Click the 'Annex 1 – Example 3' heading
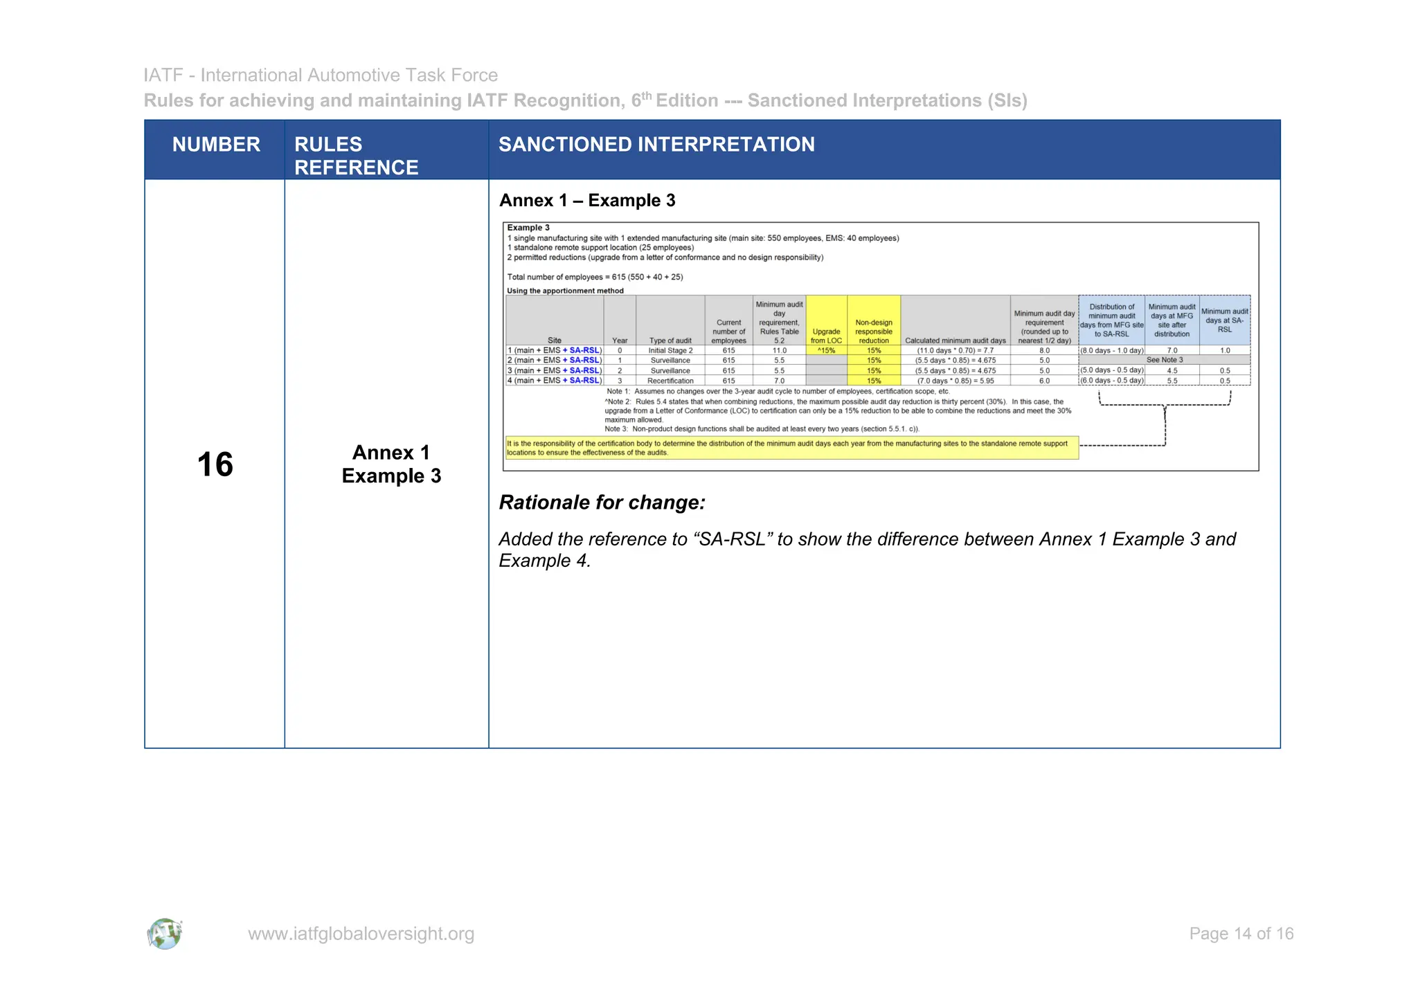The width and height of the screenshot is (1418, 1003). [x=587, y=201]
